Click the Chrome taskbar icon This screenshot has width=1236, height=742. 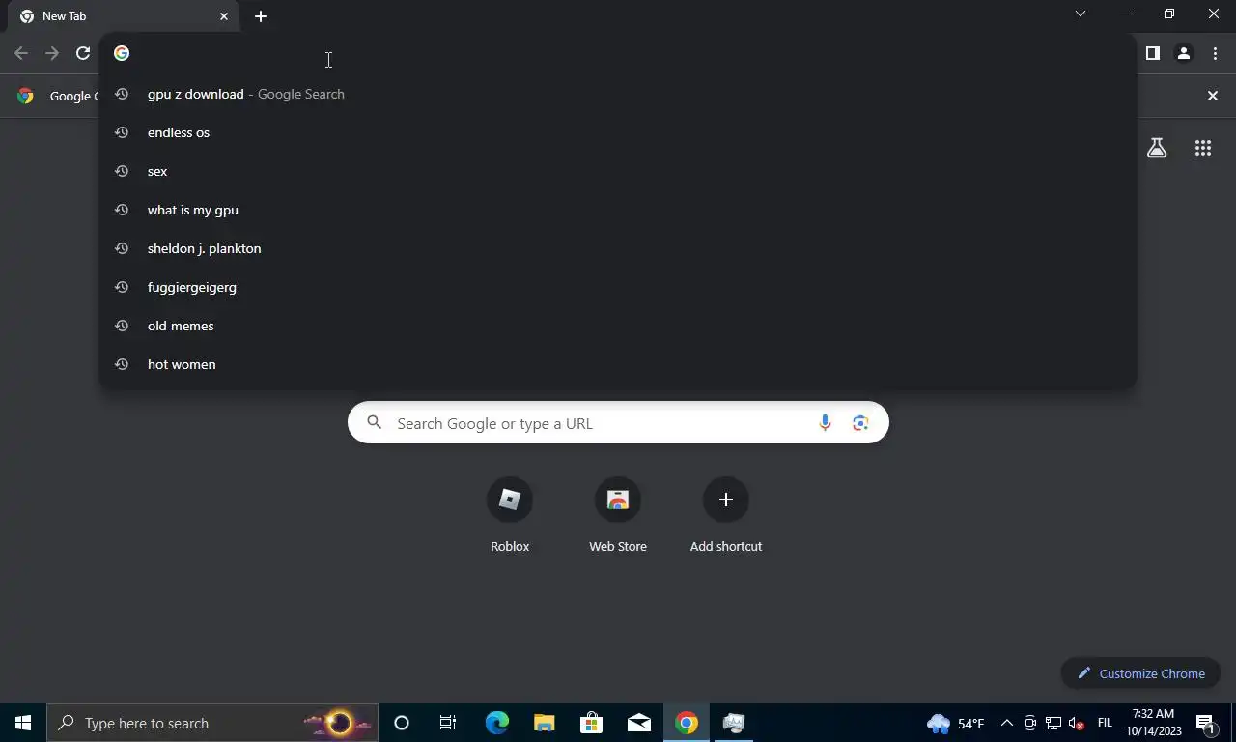pos(687,723)
